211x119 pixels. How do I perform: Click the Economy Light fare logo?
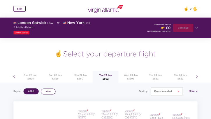pyautogui.click(x=87, y=114)
